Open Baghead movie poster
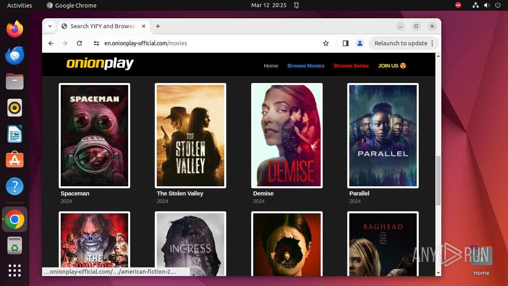This screenshot has width=508, height=286. [383, 243]
